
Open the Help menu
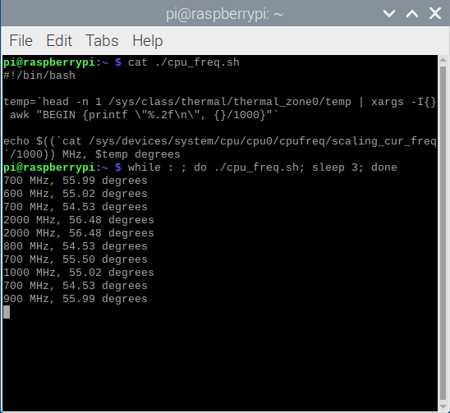(148, 40)
